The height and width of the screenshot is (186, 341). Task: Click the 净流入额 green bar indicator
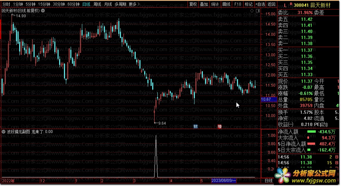point(312,132)
